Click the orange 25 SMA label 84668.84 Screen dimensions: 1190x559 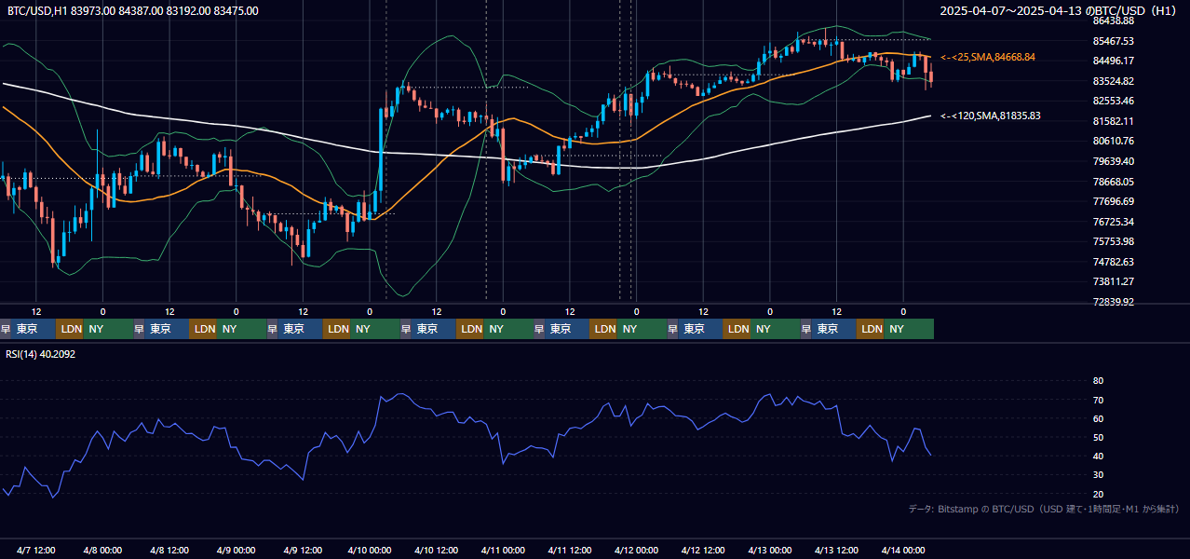pyautogui.click(x=988, y=57)
